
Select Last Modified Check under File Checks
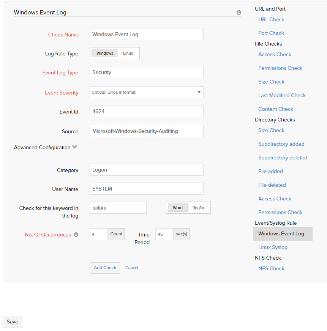pos(282,95)
